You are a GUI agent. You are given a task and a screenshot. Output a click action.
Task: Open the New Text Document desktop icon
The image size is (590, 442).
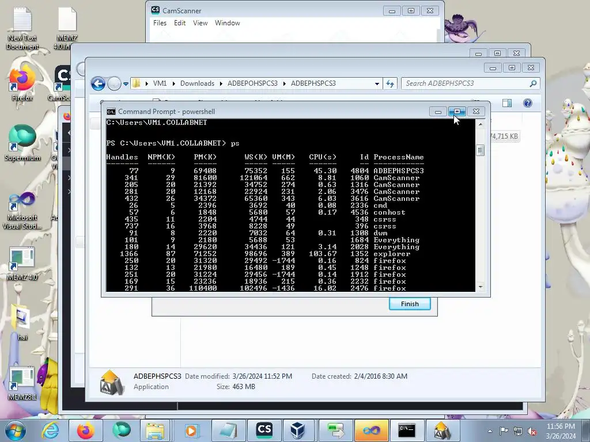coord(22,28)
